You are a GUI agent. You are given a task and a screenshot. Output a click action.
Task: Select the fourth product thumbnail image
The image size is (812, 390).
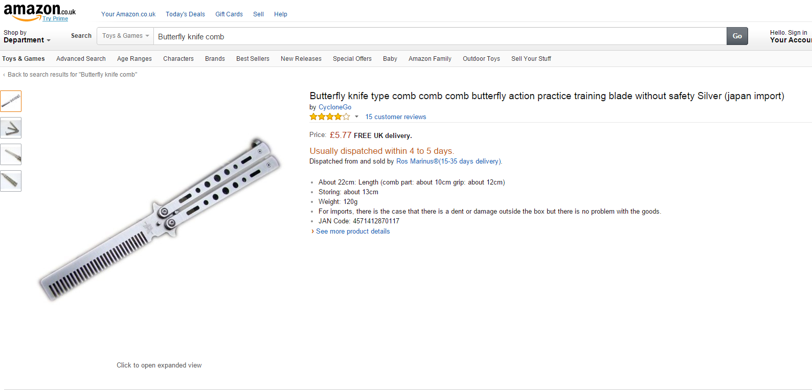coord(11,181)
